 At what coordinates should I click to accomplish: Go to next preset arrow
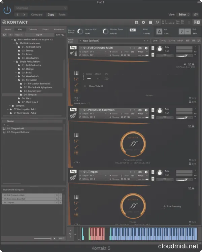pos(24,14)
